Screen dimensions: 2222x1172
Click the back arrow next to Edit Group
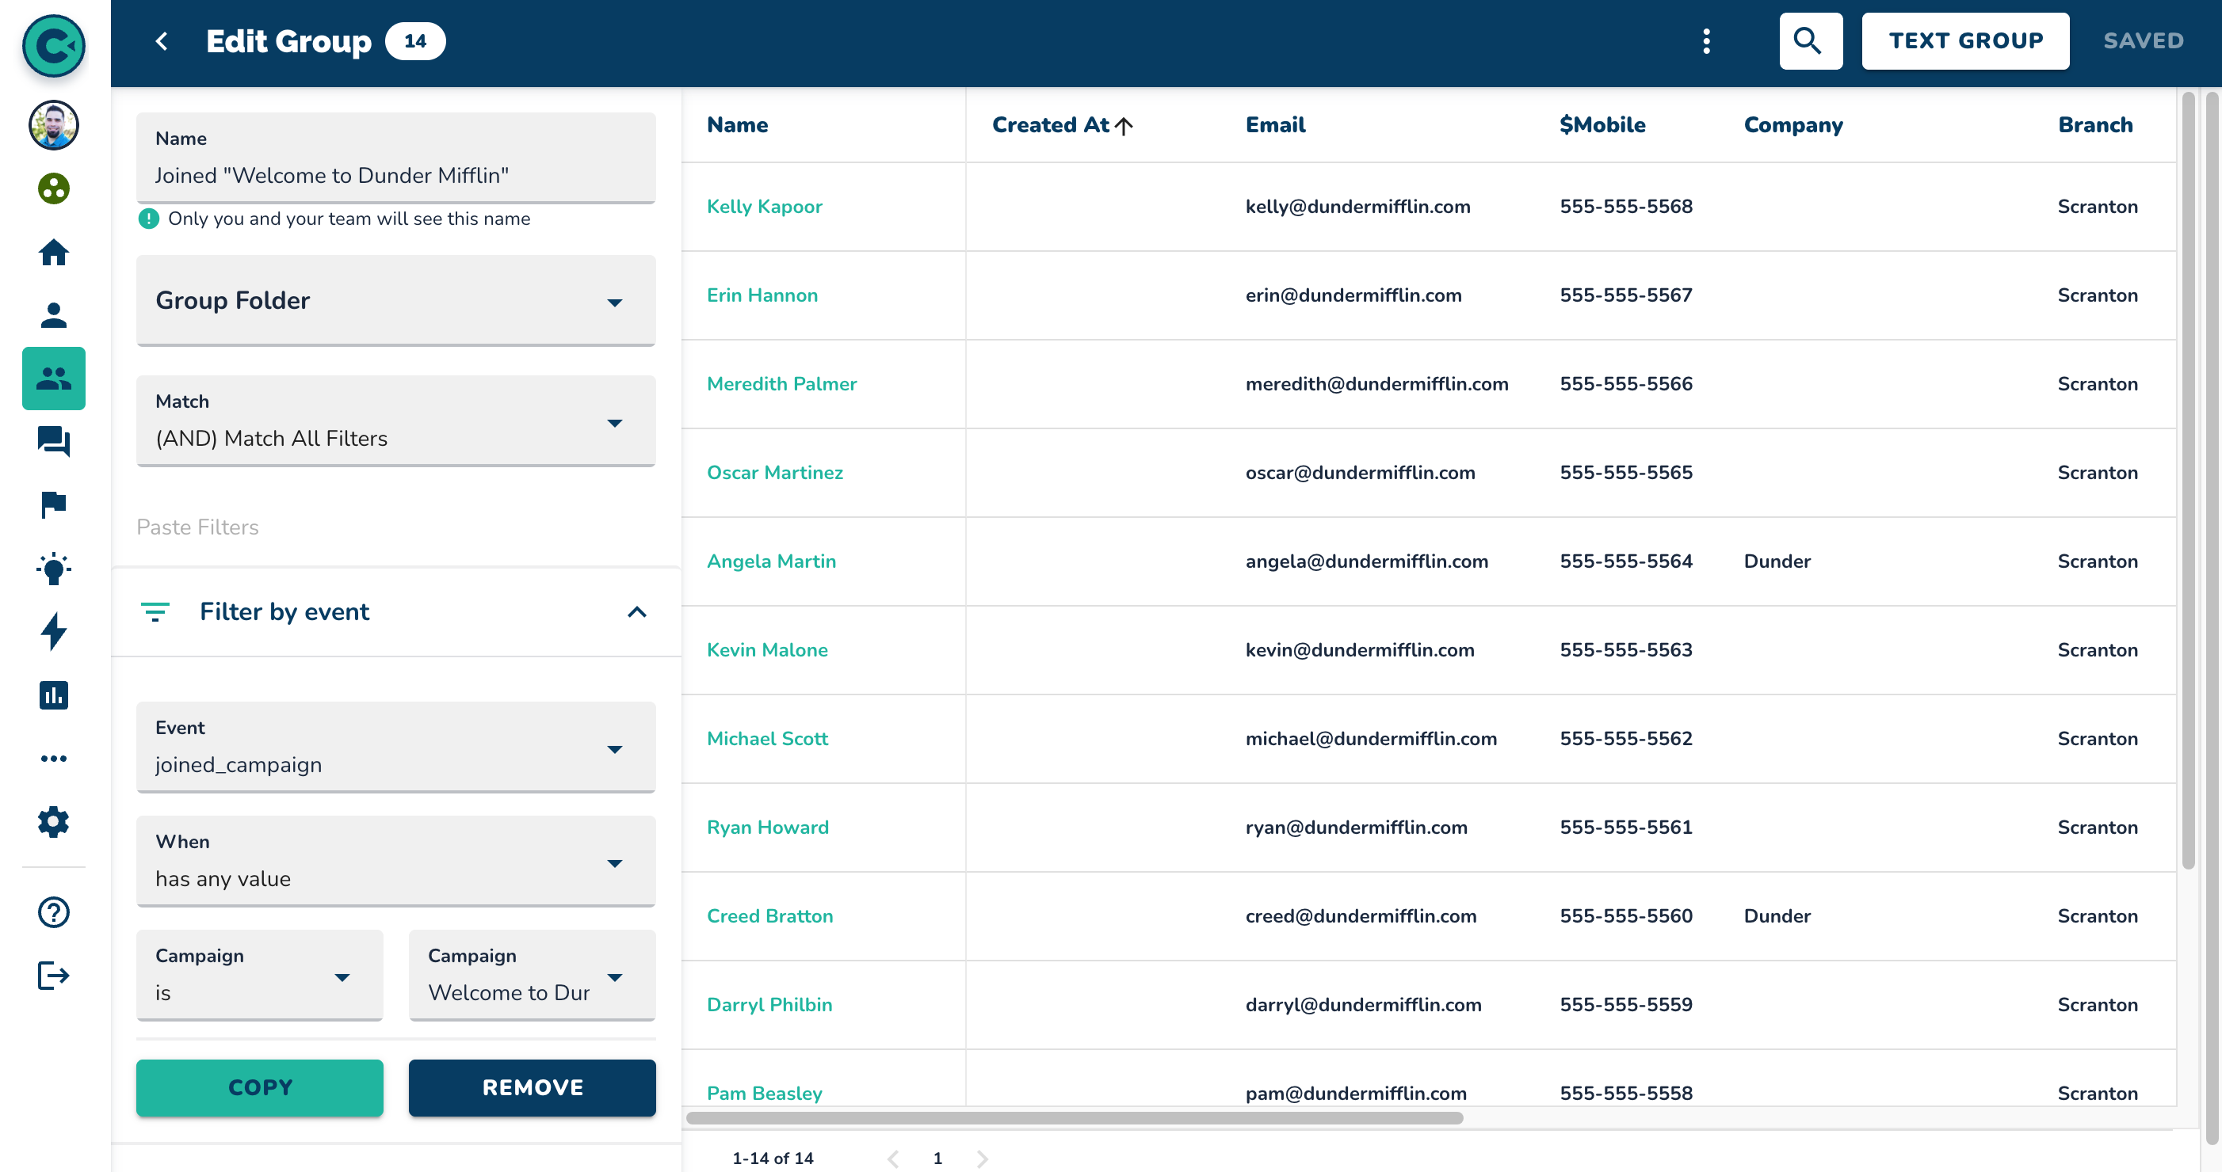(x=162, y=40)
